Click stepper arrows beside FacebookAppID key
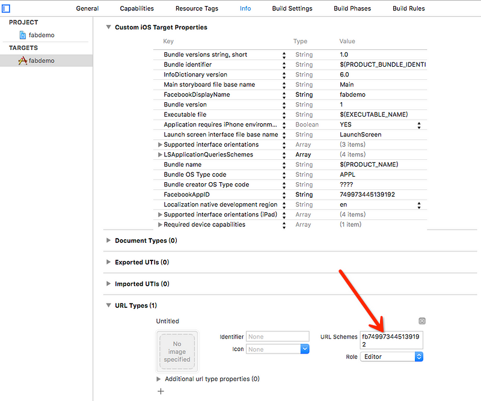The height and width of the screenshot is (401, 481). (x=284, y=195)
